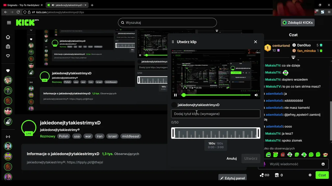Image resolution: width=332 pixels, height=186 pixels.
Task: Grab the clip dialog drag handle icon
Action: (173, 42)
